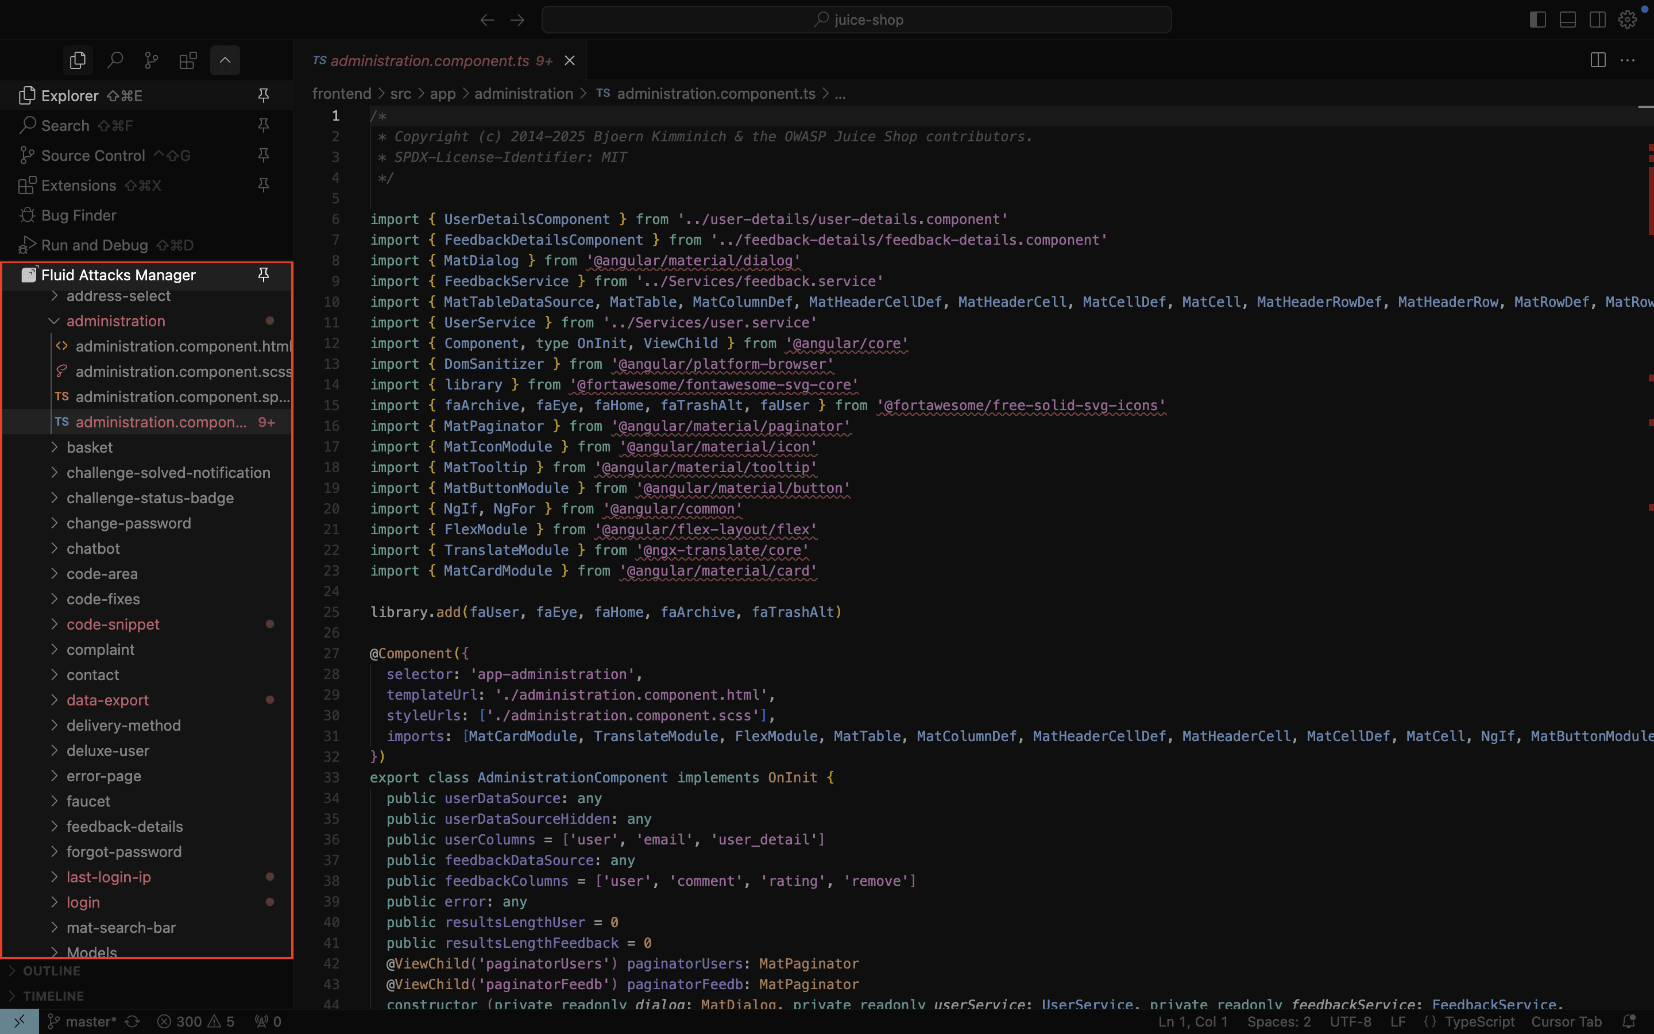Expand the data-export folder
The width and height of the screenshot is (1654, 1034).
tap(147, 700)
